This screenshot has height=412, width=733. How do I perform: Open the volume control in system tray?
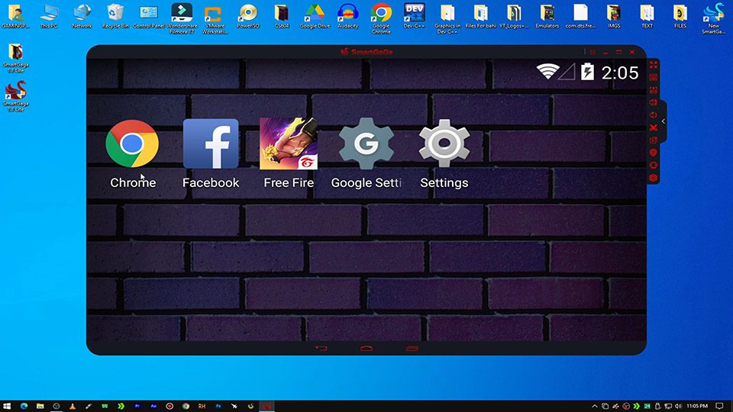[678, 406]
